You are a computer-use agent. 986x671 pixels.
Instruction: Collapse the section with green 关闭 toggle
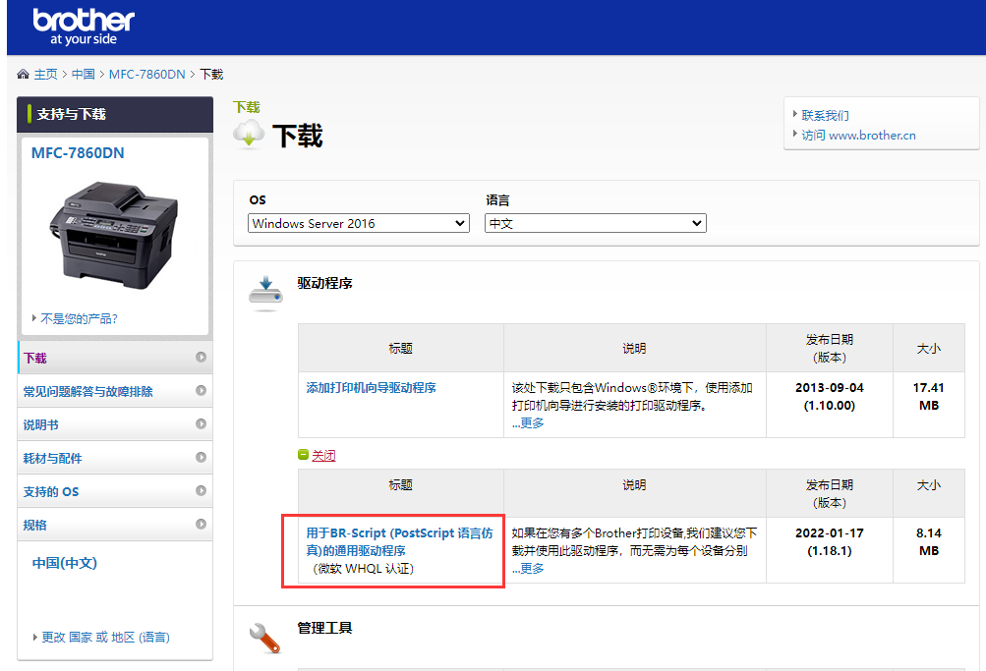pos(323,456)
